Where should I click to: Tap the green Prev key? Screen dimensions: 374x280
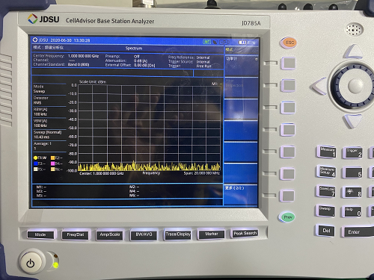tap(287, 217)
